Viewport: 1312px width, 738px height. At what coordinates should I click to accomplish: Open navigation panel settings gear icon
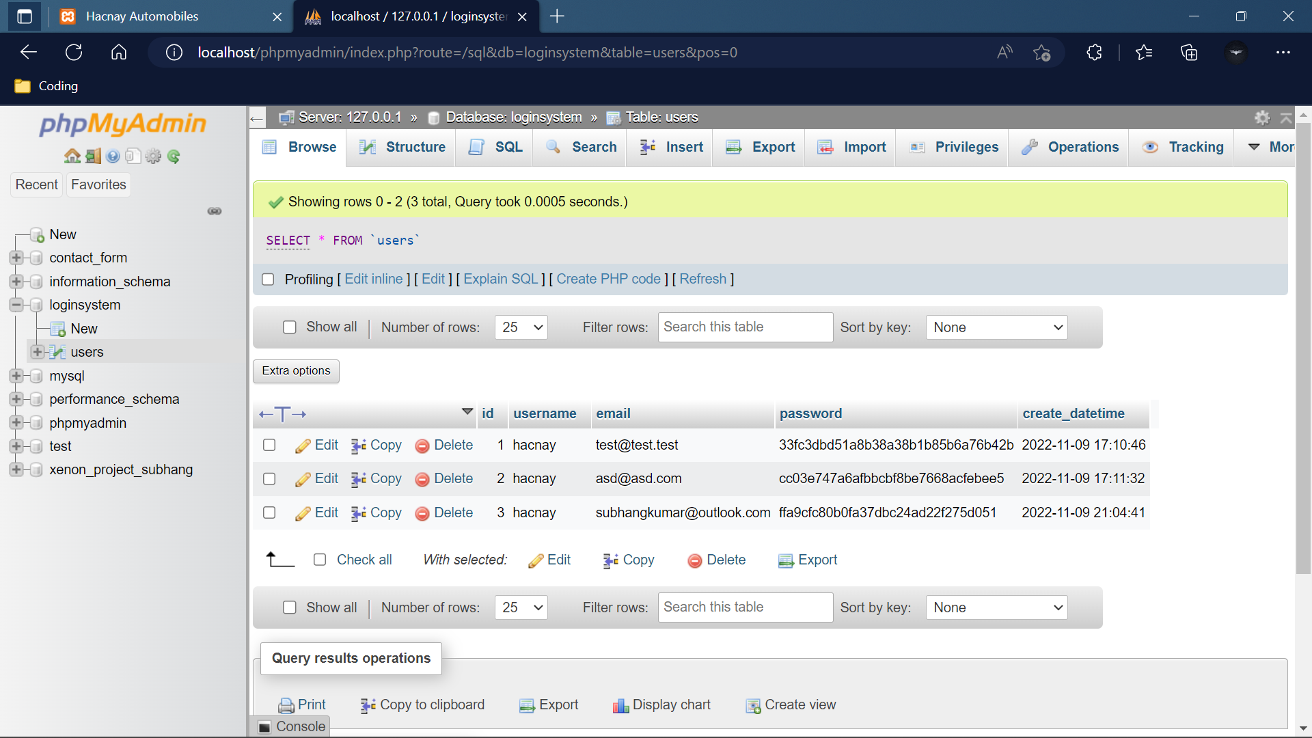[153, 156]
